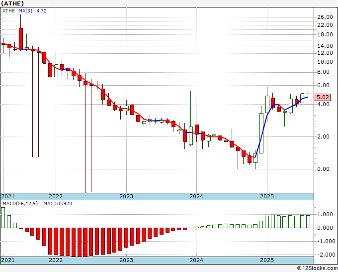Click the 22.00 price axis label
Image resolution: width=338 pixels, height=272 pixels.
pos(325,25)
